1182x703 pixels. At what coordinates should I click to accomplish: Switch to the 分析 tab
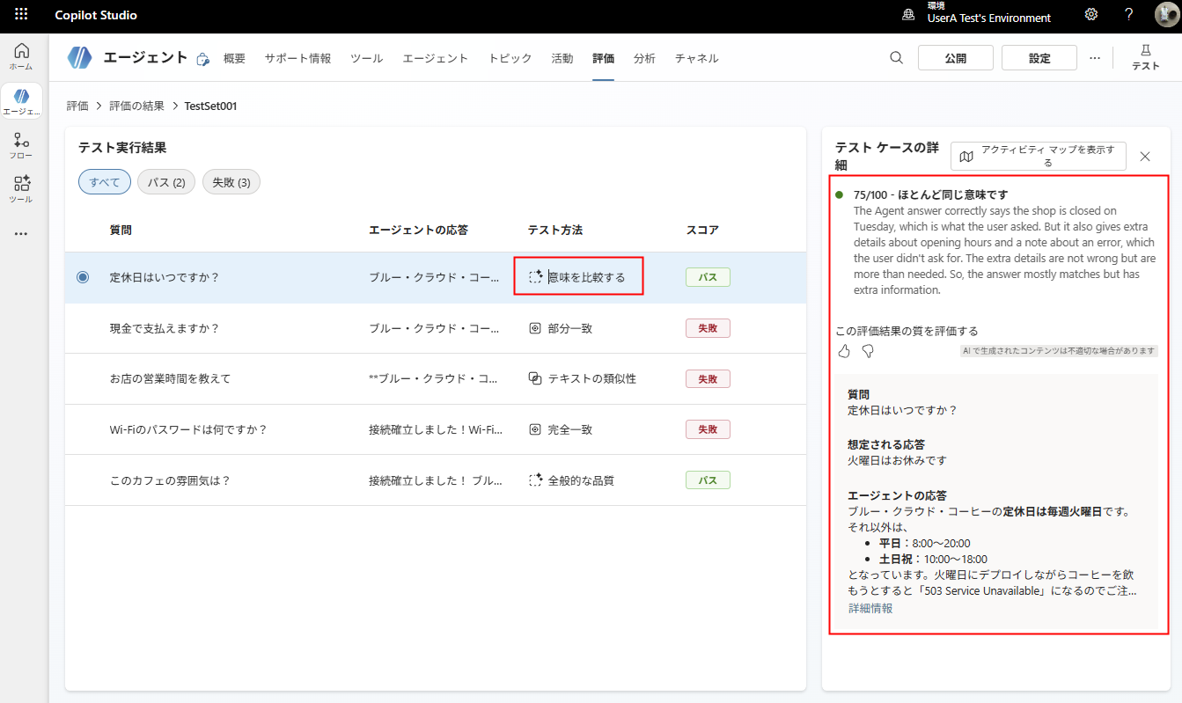pos(644,58)
